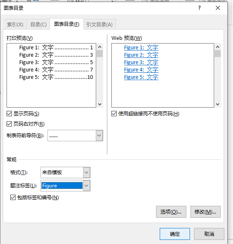The image size is (233, 244).
Task: Click the Figure 5: 文字 link in Web preview
Action: point(141,77)
